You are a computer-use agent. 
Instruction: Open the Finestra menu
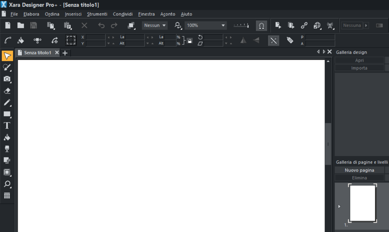147,14
